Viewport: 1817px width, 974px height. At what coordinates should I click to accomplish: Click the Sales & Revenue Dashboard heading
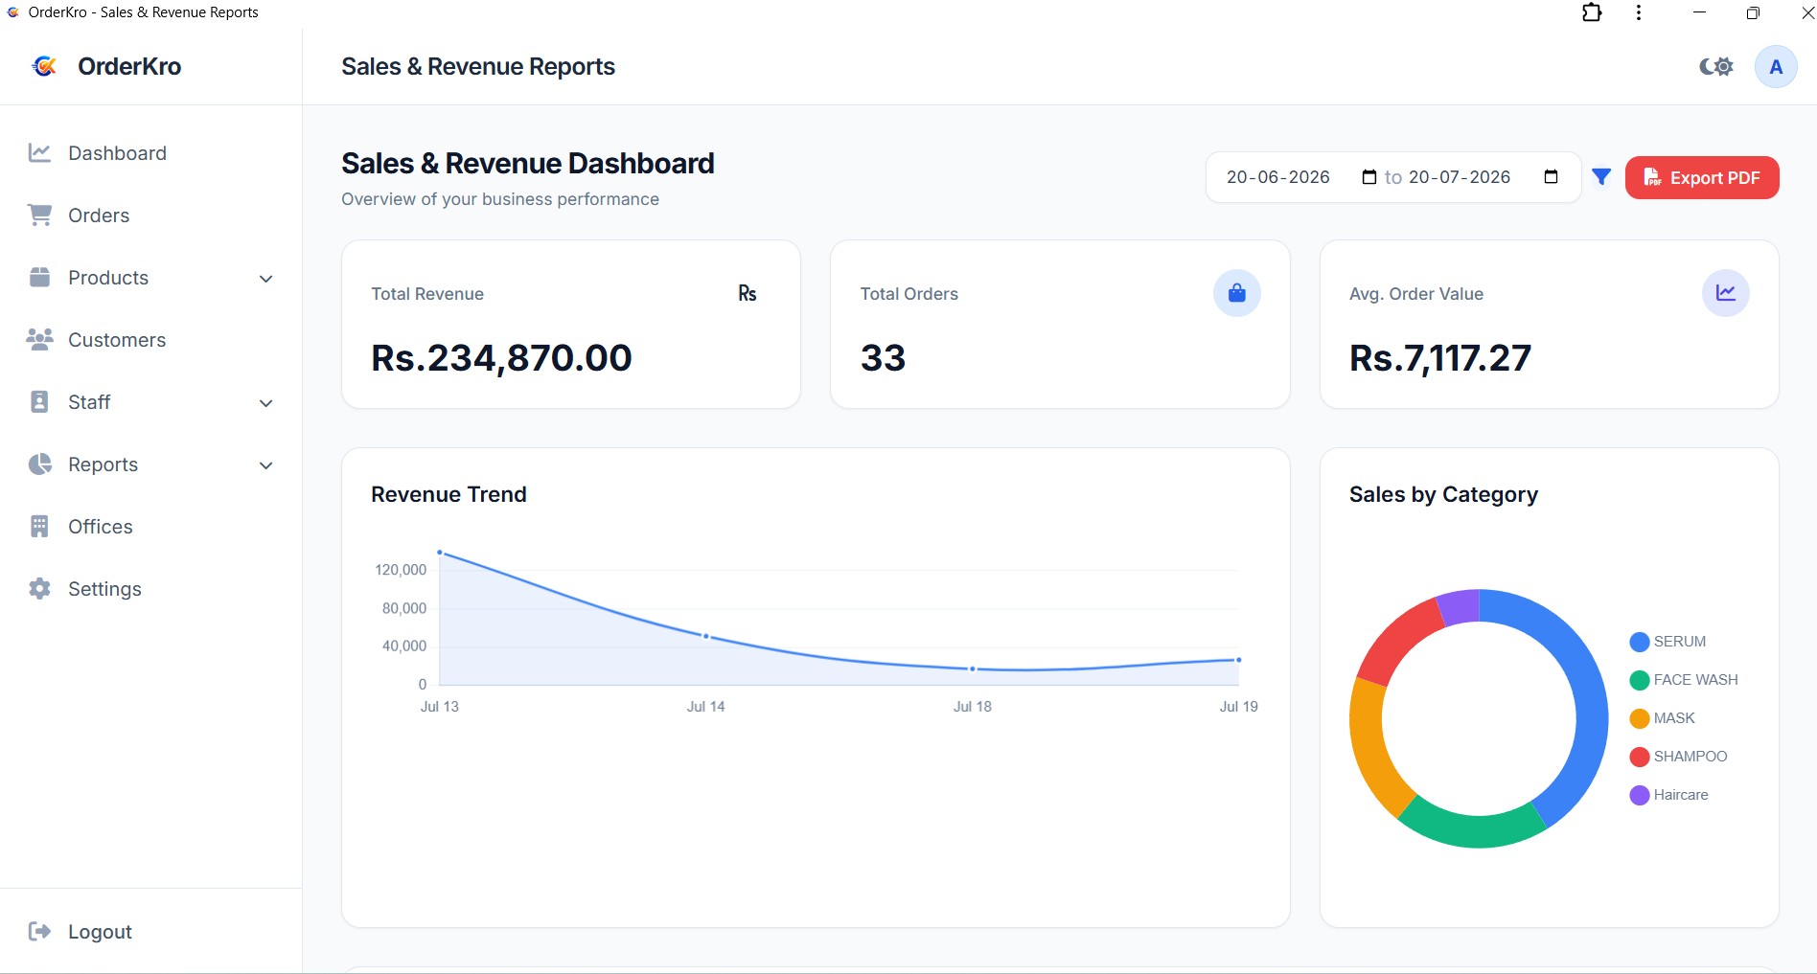click(528, 164)
